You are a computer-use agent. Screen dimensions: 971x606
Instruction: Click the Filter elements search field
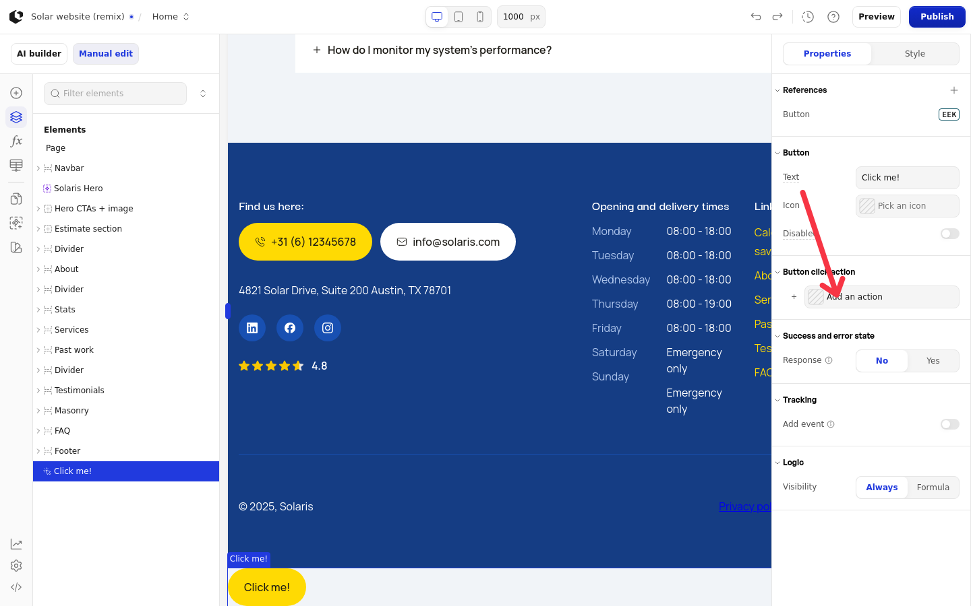pos(115,94)
